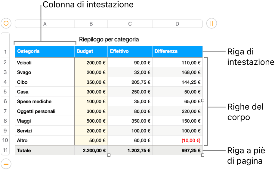Select the Viaggi cell
The height and width of the screenshot is (170, 278).
[x=45, y=121]
